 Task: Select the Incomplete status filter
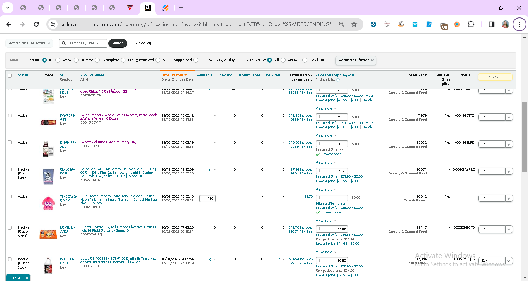97,60
